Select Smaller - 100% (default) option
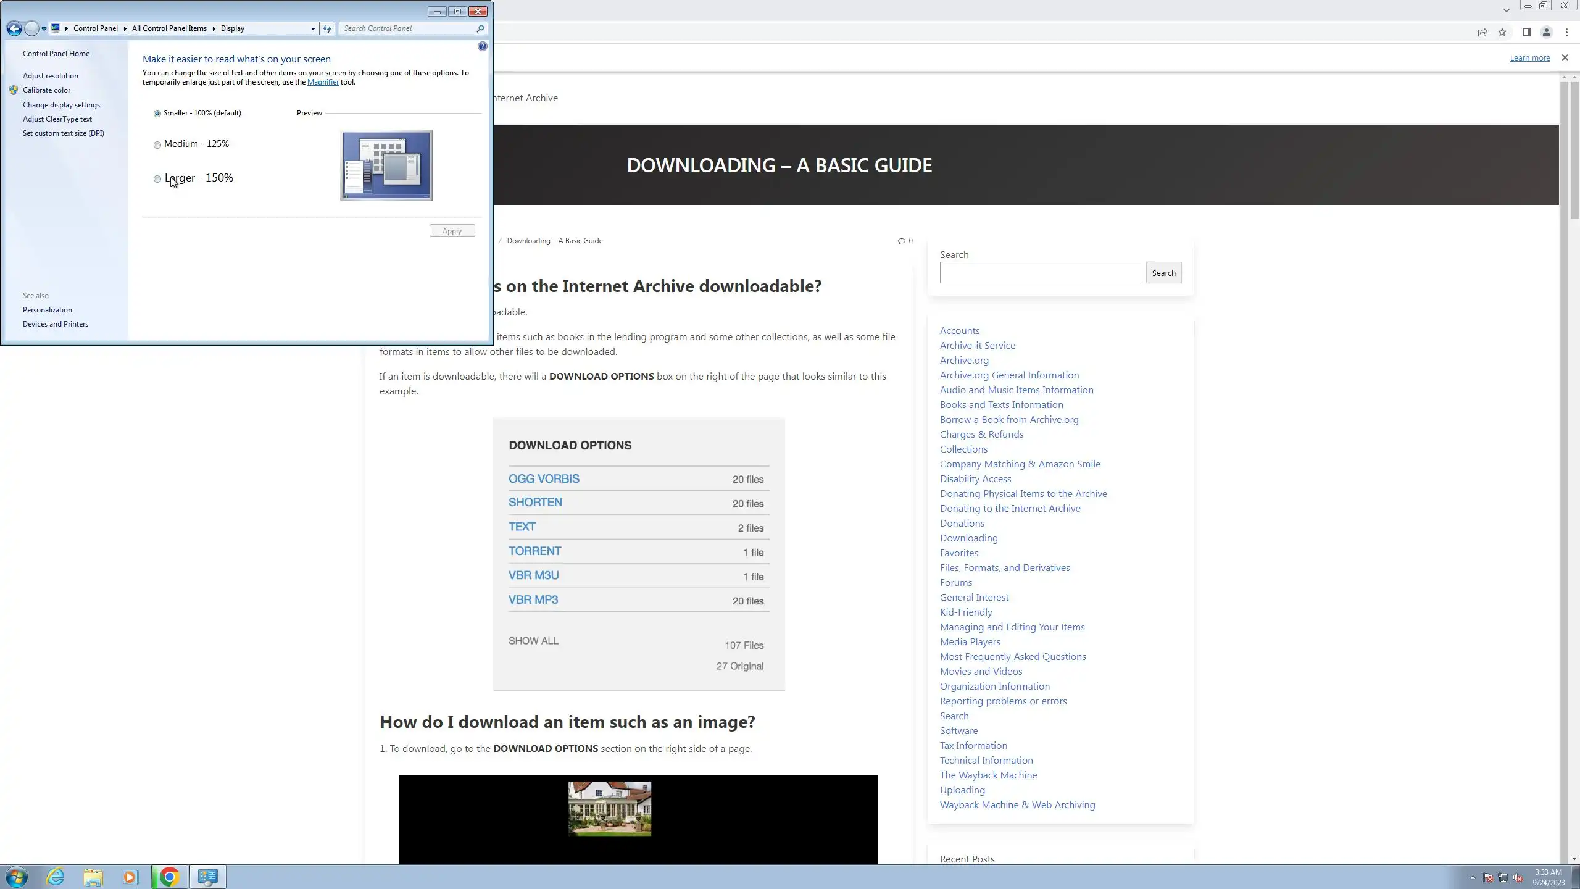 pos(157,114)
